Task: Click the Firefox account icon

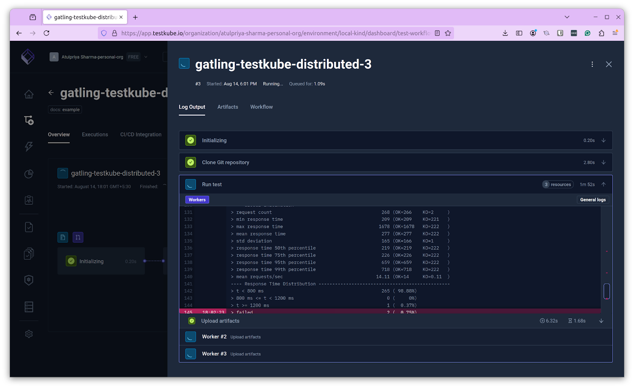Action: 533,33
